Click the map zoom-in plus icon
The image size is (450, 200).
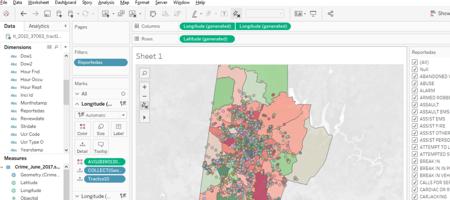point(144,87)
